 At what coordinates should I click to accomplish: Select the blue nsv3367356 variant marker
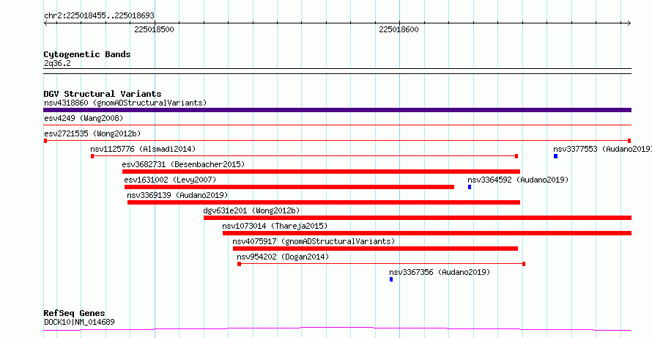[391, 279]
